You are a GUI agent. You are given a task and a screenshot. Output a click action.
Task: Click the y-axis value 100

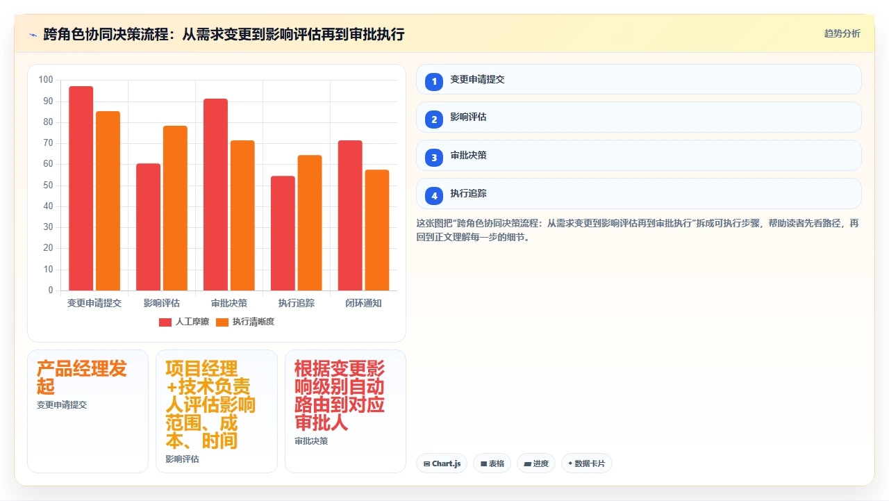coord(46,80)
